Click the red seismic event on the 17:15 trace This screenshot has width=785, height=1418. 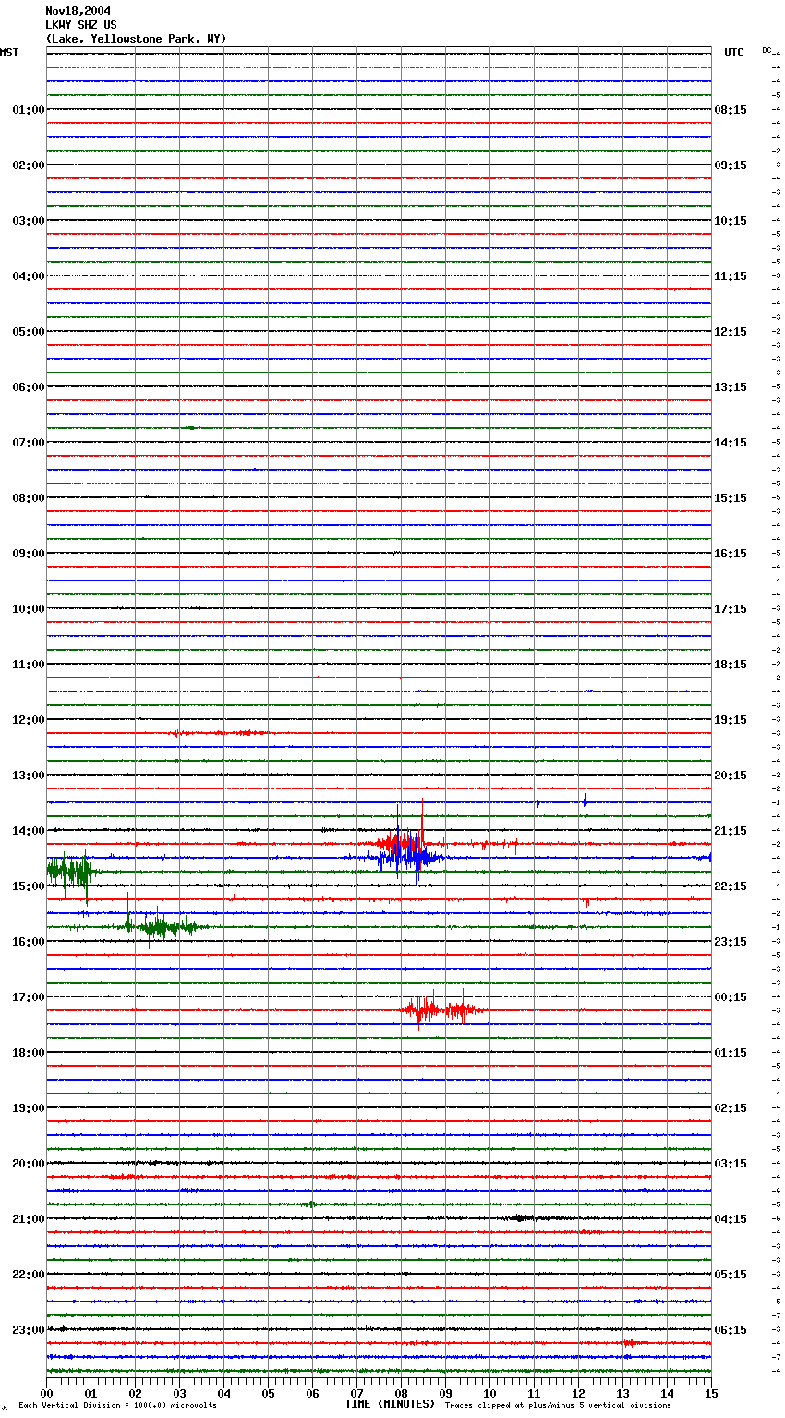point(441,1009)
